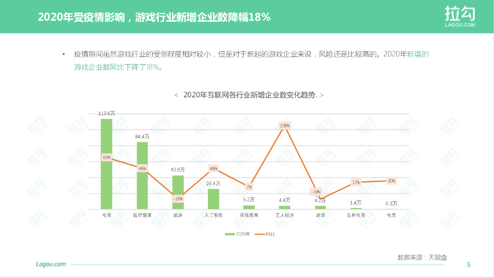Select the 人工智能 bar labeled 25.4万
Viewport: 494px width, 278px height.
pos(213,199)
